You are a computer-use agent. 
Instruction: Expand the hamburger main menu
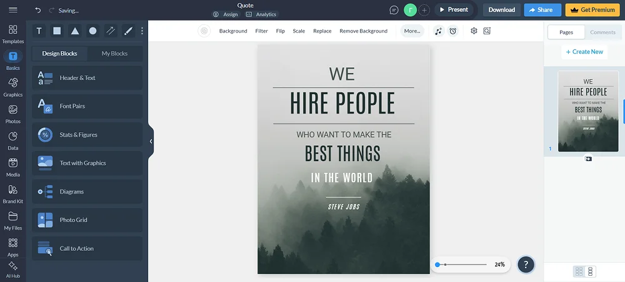tap(12, 10)
